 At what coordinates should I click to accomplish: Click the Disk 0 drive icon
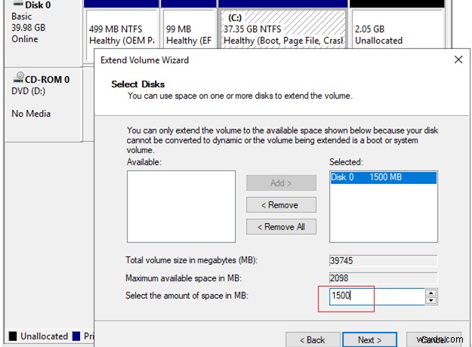18,4
